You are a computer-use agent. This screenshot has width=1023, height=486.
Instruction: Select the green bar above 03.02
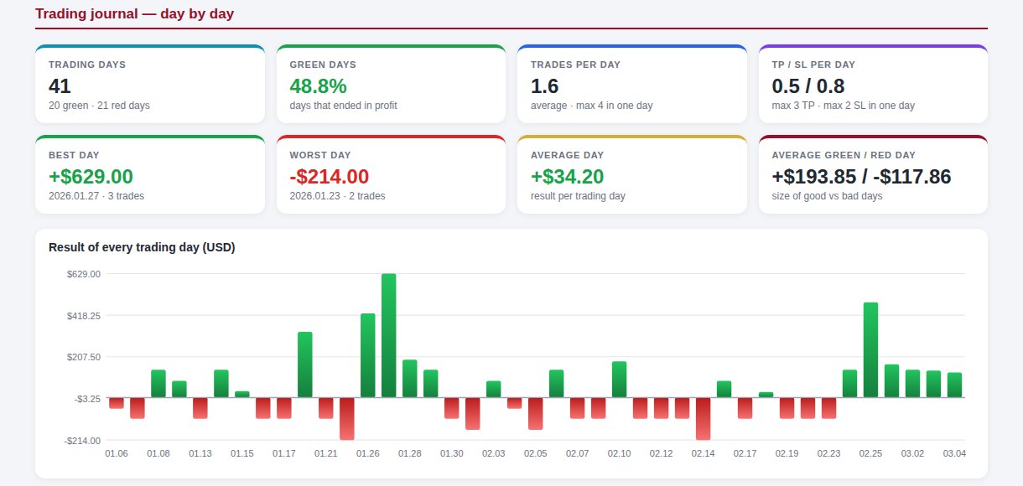click(913, 384)
